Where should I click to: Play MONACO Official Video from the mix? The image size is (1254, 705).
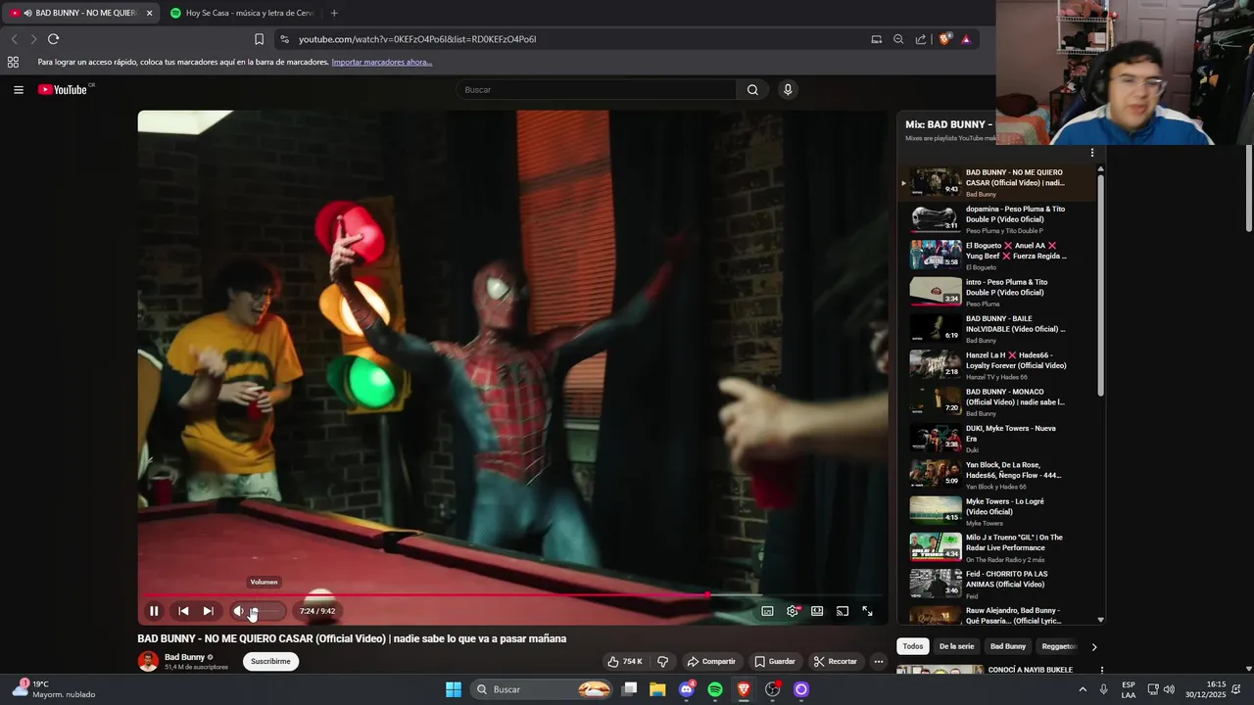click(x=999, y=401)
